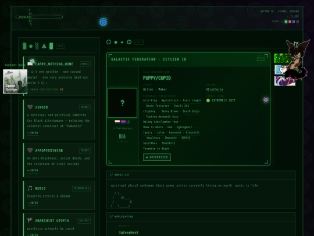Click the THEORY tag on XENOIR card
314x236 pixels.
85,107
